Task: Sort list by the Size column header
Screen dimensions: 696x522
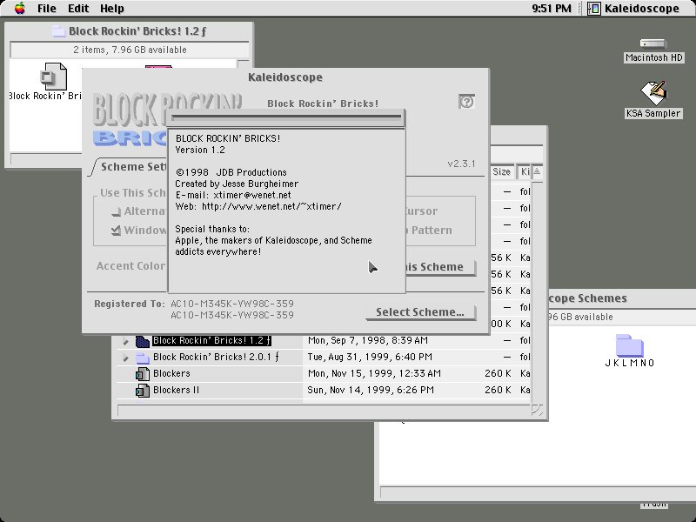Action: [501, 171]
